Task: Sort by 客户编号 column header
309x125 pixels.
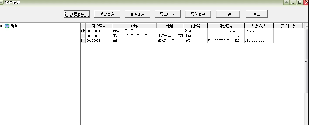Action: [99, 26]
